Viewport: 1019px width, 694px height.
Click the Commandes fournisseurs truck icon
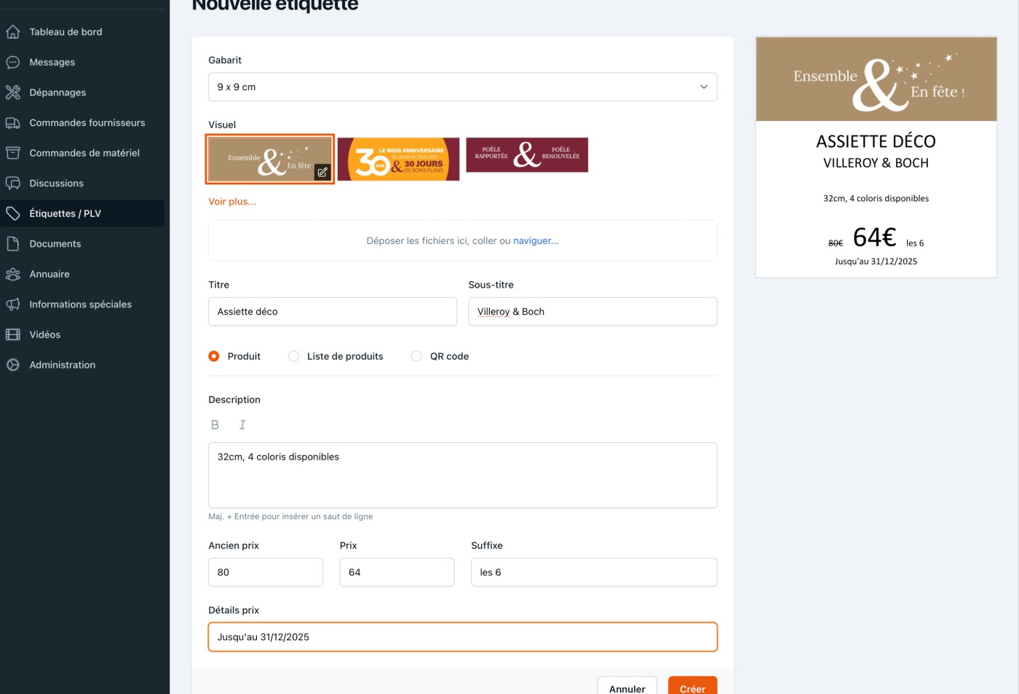tap(13, 123)
